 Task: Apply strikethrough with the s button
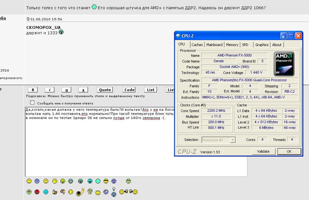click(83, 90)
